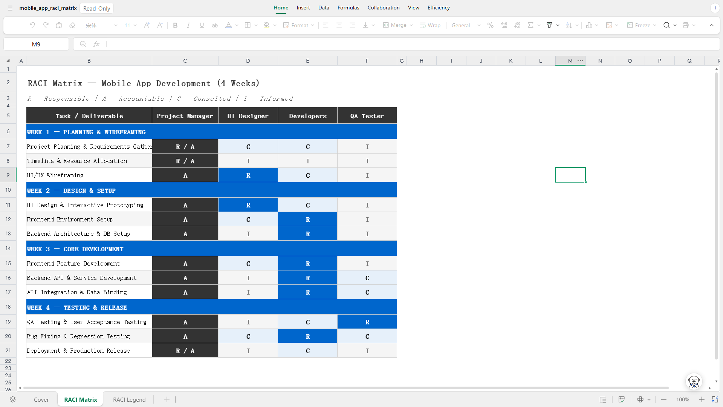
Task: Open the Formulas menu tab
Action: coord(348,8)
